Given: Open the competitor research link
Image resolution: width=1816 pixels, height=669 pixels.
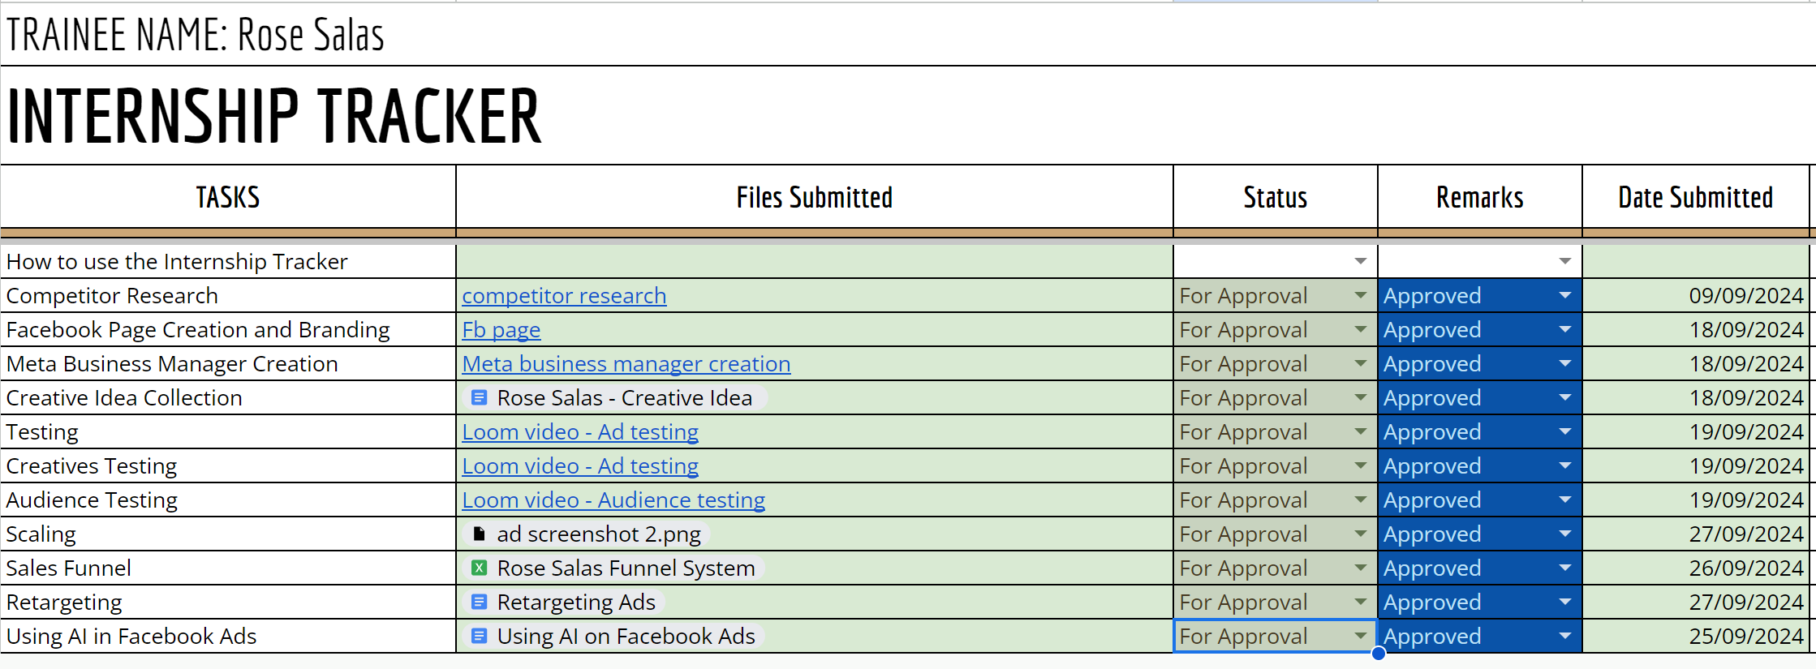Looking at the screenshot, I should 564,296.
